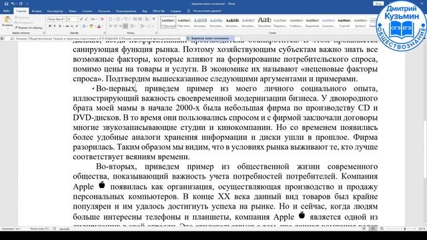
Task: Switch to the Справка ribbon tab
Action: coord(175,11)
